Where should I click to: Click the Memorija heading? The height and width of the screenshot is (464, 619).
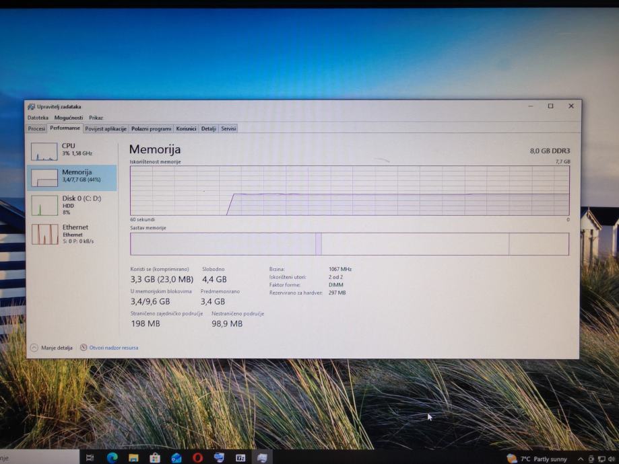(155, 149)
